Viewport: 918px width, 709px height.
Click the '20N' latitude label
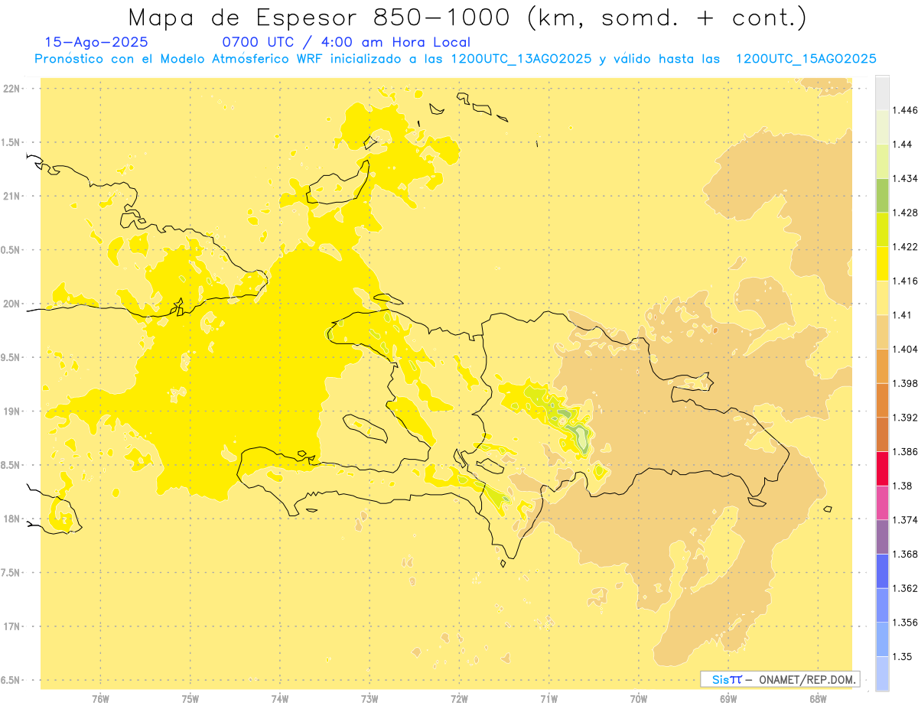pos(11,304)
